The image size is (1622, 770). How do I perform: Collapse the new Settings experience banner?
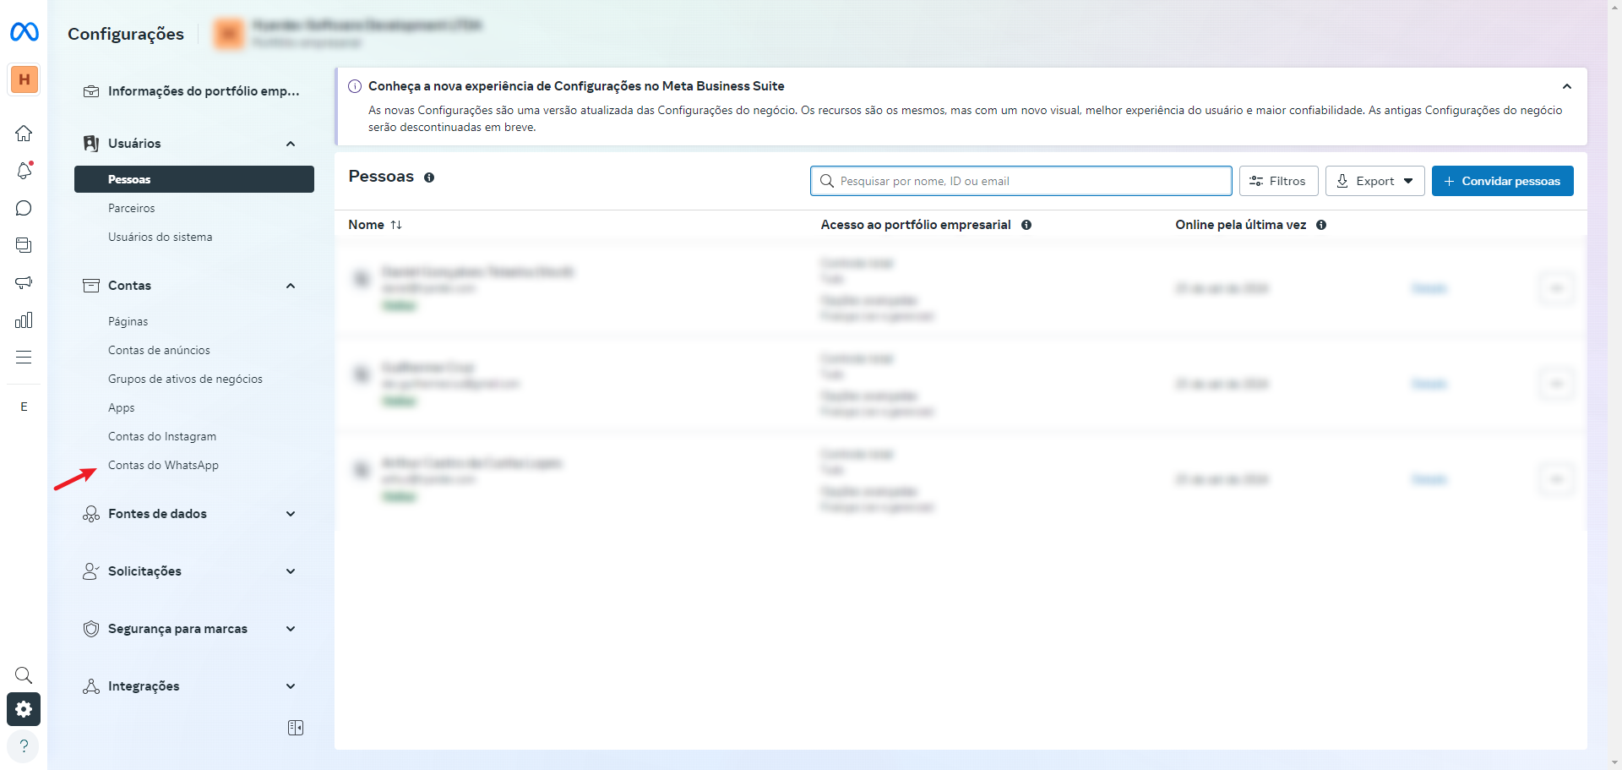[x=1566, y=86]
